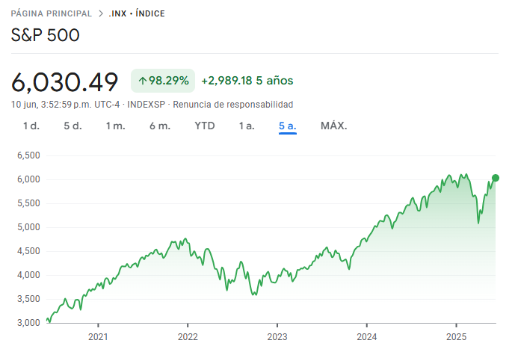Image resolution: width=518 pixels, height=355 pixels.
Task: Click the 2021 label on the time axis
Action: 98,336
